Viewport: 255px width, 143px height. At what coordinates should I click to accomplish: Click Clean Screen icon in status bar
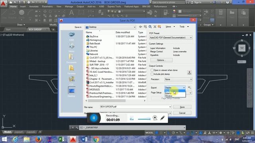coord(248,133)
